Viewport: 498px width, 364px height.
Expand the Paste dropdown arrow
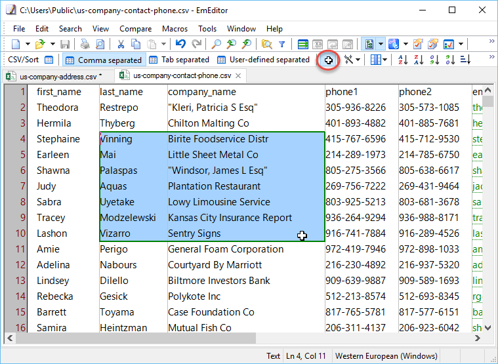tap(163, 44)
